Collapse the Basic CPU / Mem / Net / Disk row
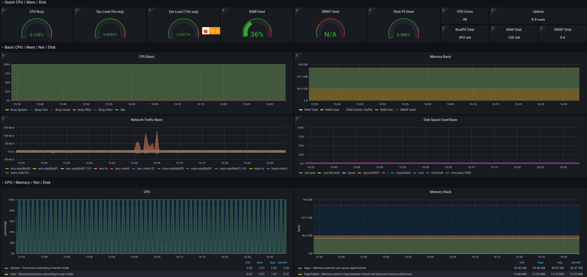This screenshot has height=277, width=587. click(x=30, y=47)
